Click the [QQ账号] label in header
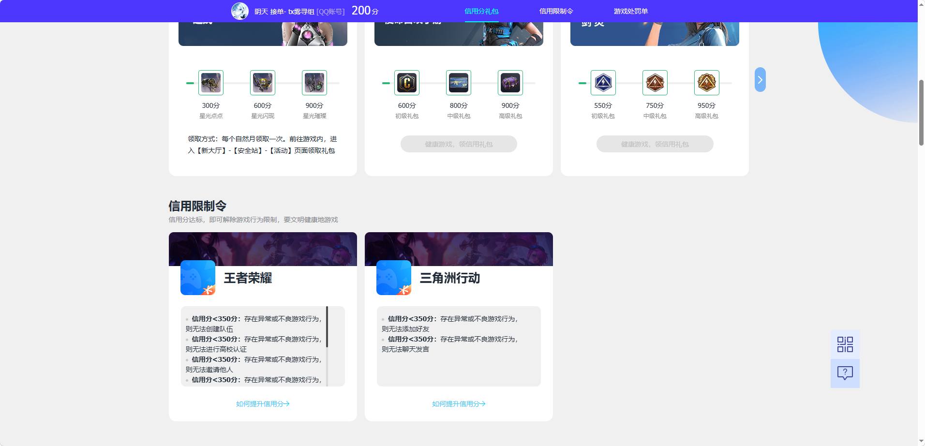 (330, 12)
